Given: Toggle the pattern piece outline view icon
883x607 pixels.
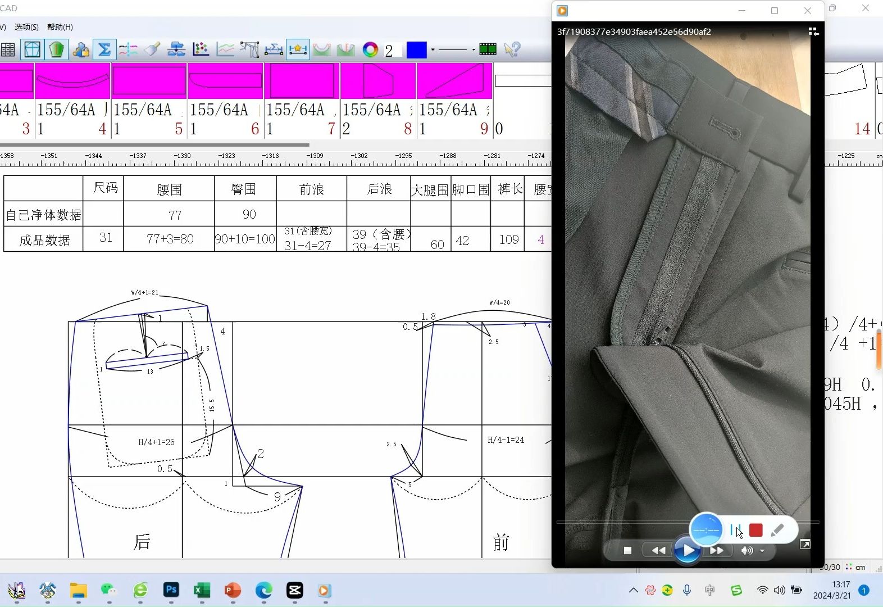Looking at the screenshot, I should tap(32, 49).
